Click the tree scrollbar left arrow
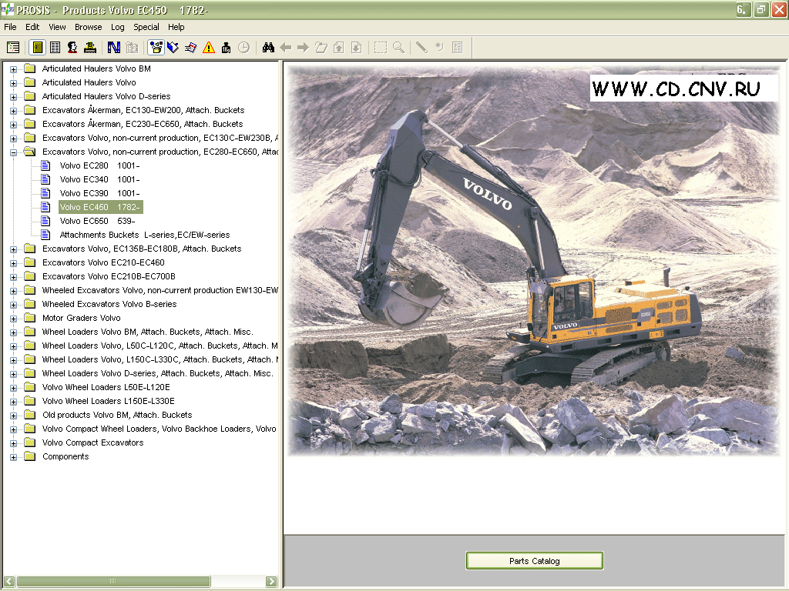Screen dimensions: 789x591 click(x=9, y=582)
